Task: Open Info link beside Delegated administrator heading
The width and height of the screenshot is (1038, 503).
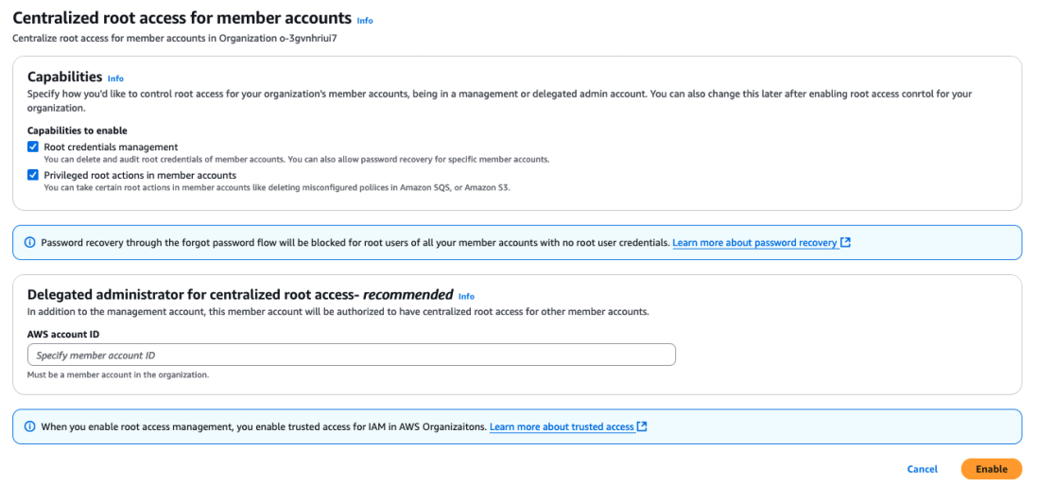Action: 466,296
